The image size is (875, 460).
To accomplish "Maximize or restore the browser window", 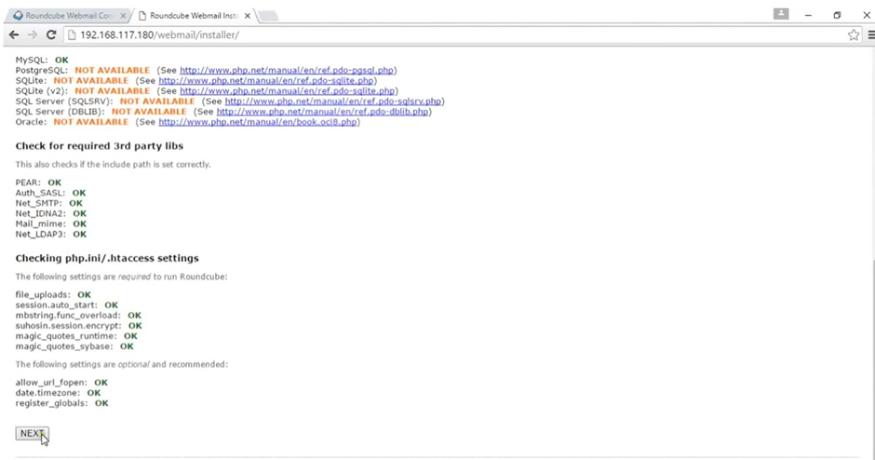I will click(x=837, y=15).
